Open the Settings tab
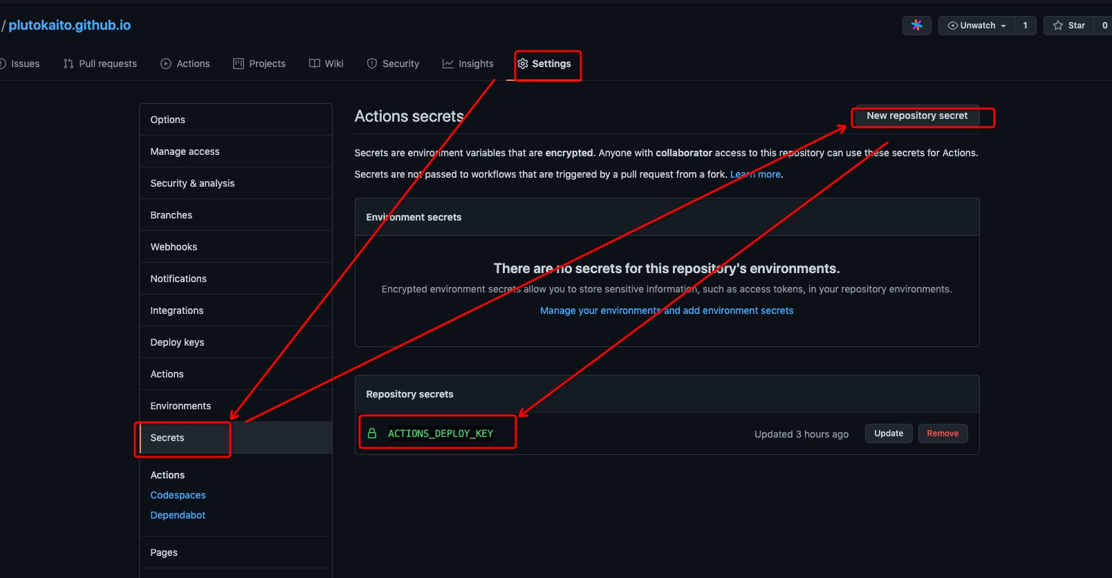This screenshot has height=578, width=1112. (x=544, y=64)
